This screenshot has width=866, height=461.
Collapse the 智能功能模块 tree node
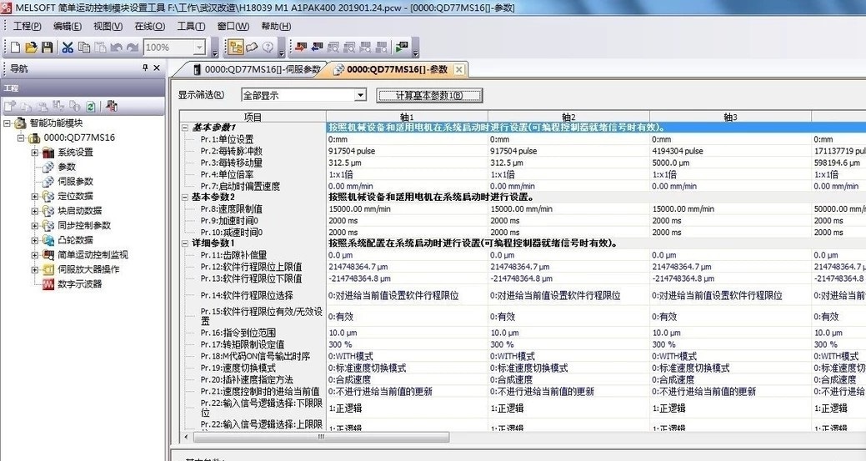pos(8,123)
